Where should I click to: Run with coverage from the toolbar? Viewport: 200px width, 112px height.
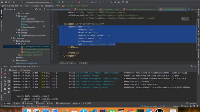(63, 2)
